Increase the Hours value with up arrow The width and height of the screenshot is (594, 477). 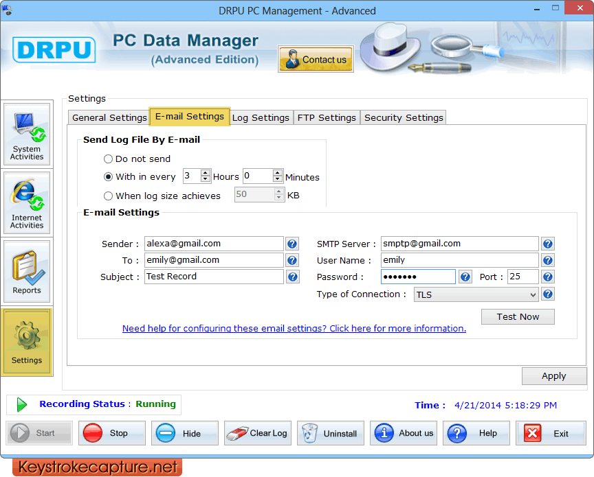pos(206,173)
